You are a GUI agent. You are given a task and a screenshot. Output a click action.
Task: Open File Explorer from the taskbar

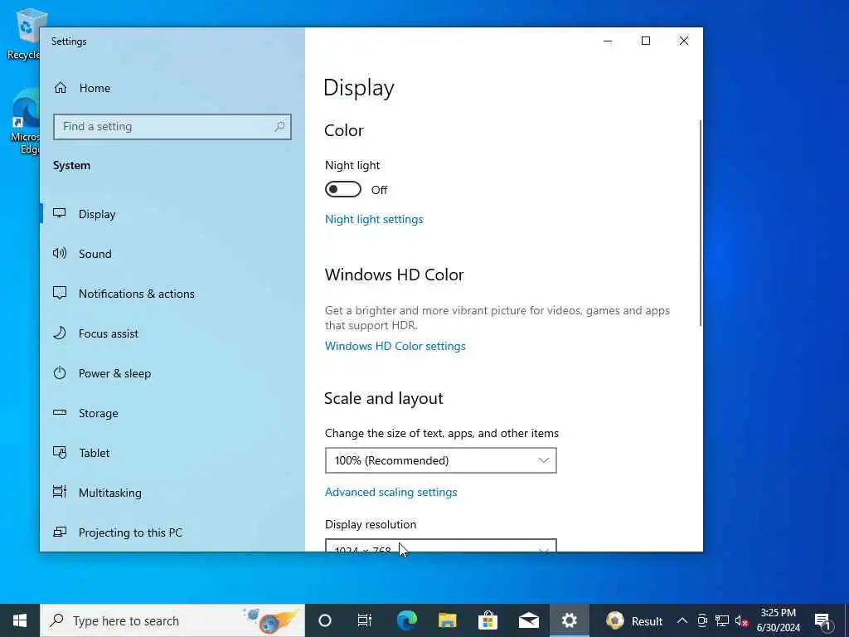447,620
